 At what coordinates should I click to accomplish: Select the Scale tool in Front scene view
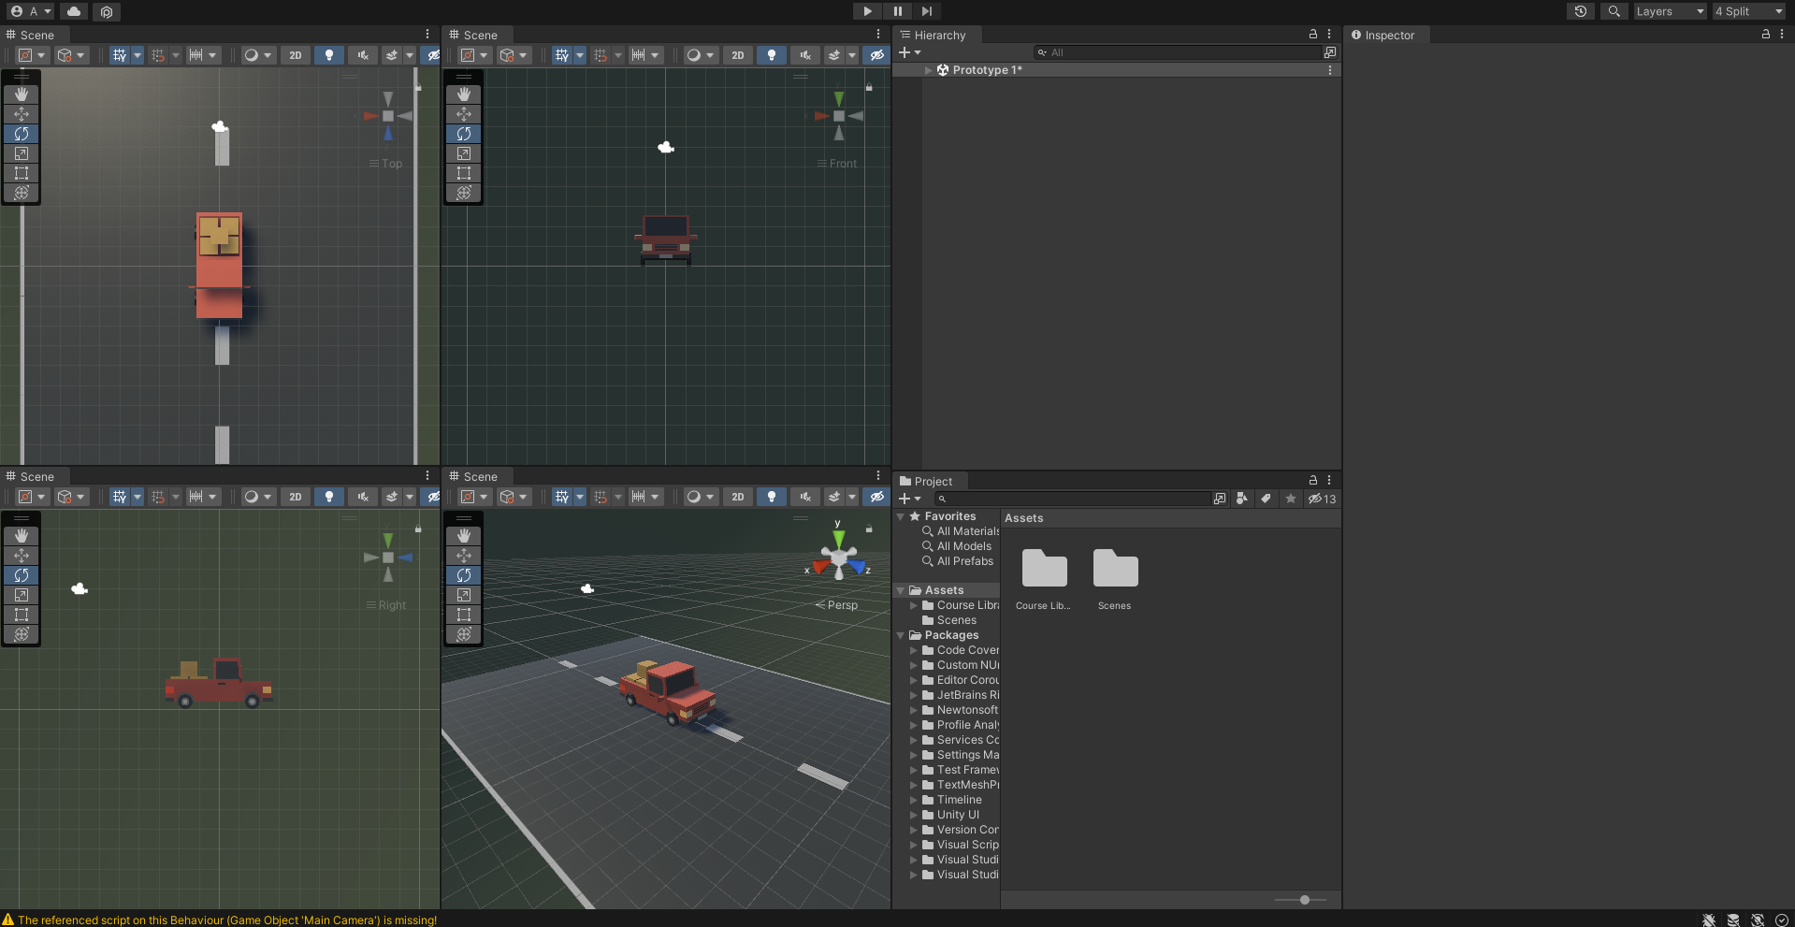tap(464, 153)
